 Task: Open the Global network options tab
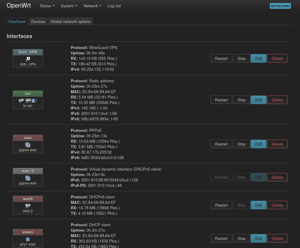click(70, 21)
